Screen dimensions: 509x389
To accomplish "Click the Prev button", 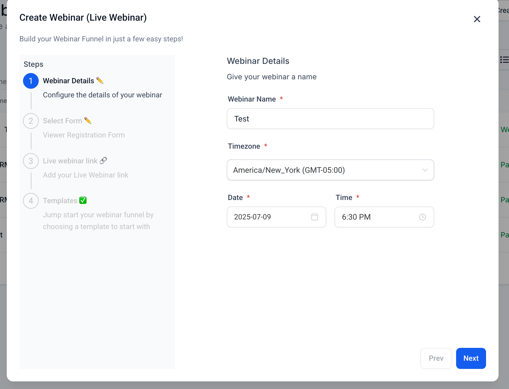I will point(436,358).
